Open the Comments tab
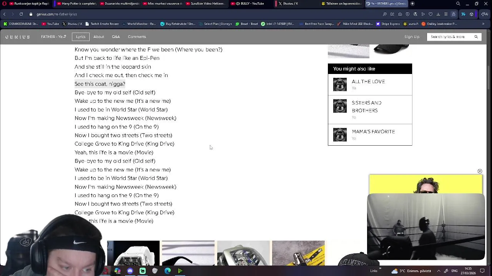This screenshot has height=276, width=492. click(x=137, y=37)
